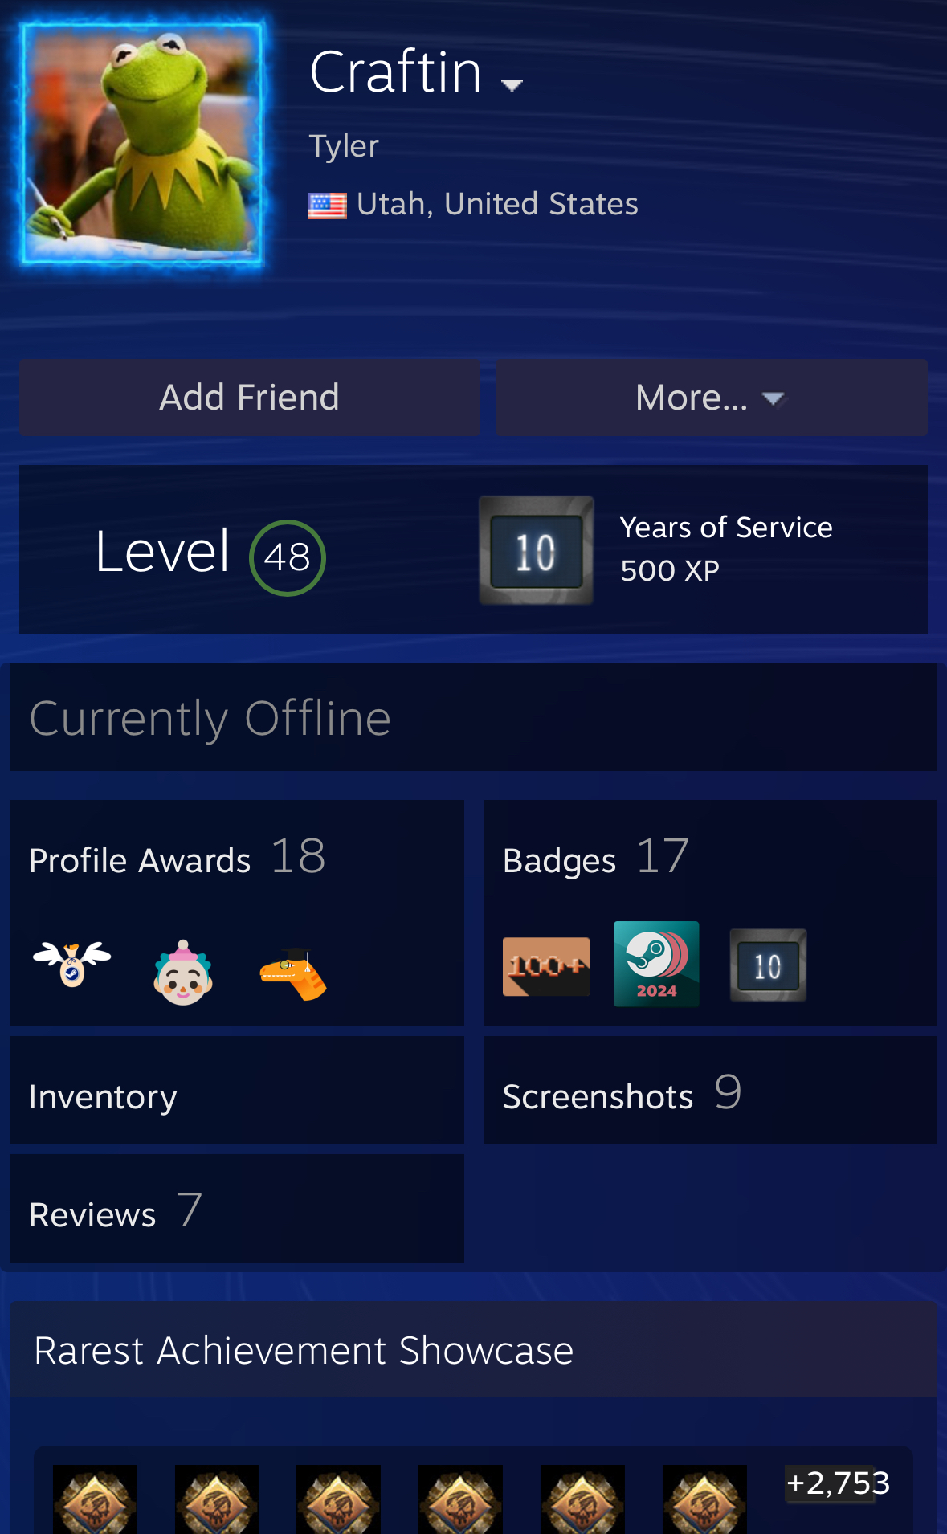947x1534 pixels.
Task: Click the orange dinosaur graduate award icon
Action: (293, 973)
